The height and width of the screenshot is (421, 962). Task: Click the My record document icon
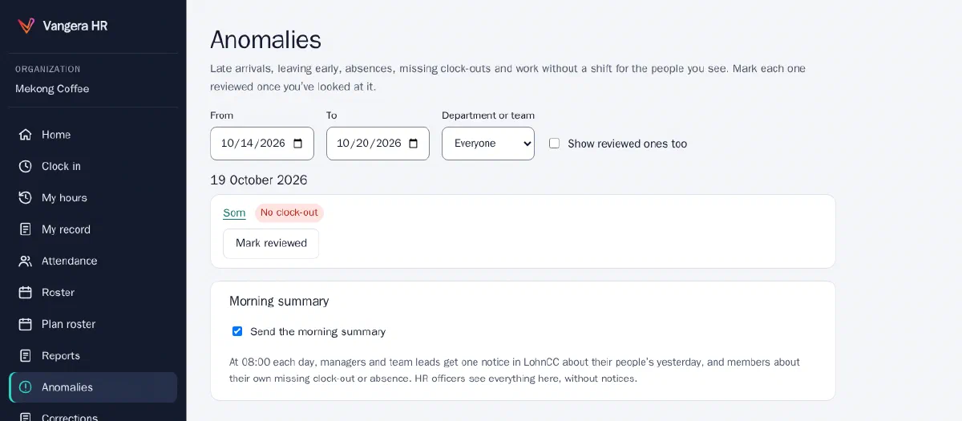tap(26, 229)
